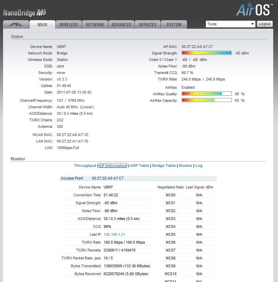The image size is (278, 282).
Task: Open the Ubiquiti logo tab
Action: tap(16, 24)
